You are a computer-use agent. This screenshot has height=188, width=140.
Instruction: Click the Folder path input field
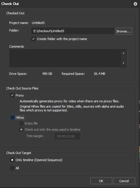[x=73, y=31]
